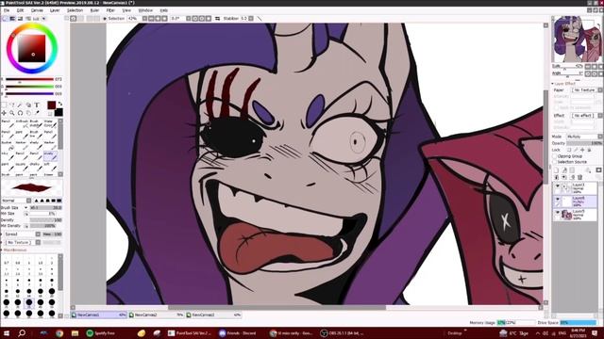604x339 pixels.
Task: Switch to the NewCanvas3 tab
Action: click(x=214, y=315)
